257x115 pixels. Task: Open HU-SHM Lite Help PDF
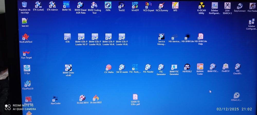pos(201,39)
